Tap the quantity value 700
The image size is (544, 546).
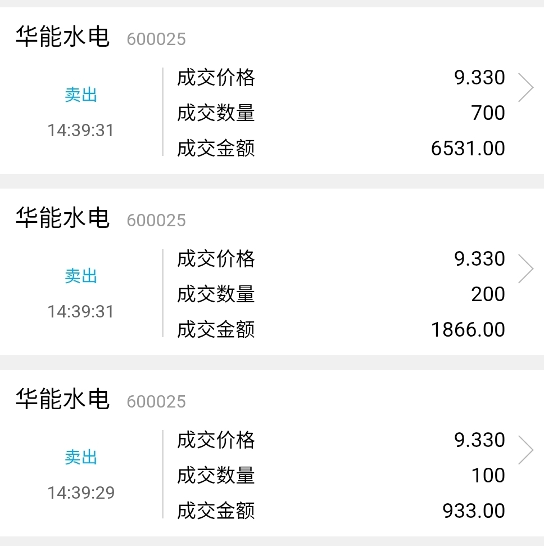[488, 113]
